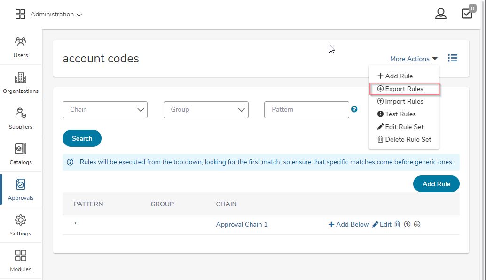The width and height of the screenshot is (486, 280).
Task: Click the Search button
Action: [82, 138]
